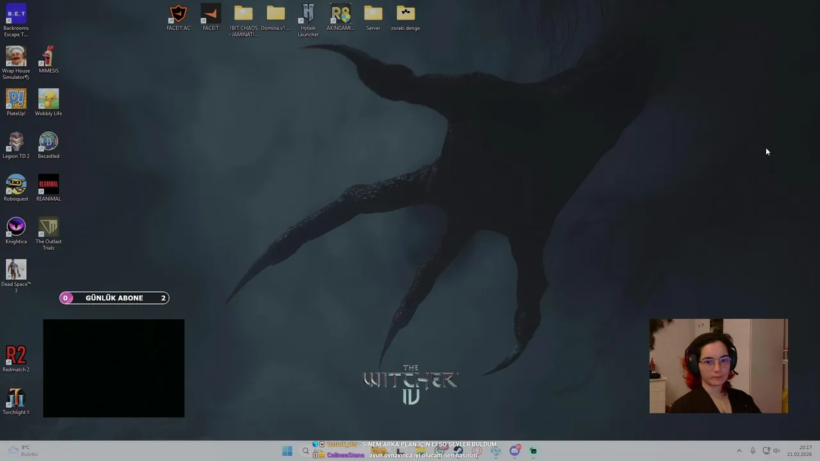The width and height of the screenshot is (820, 461).
Task: Open the Domina.v1 folder
Action: [275, 17]
